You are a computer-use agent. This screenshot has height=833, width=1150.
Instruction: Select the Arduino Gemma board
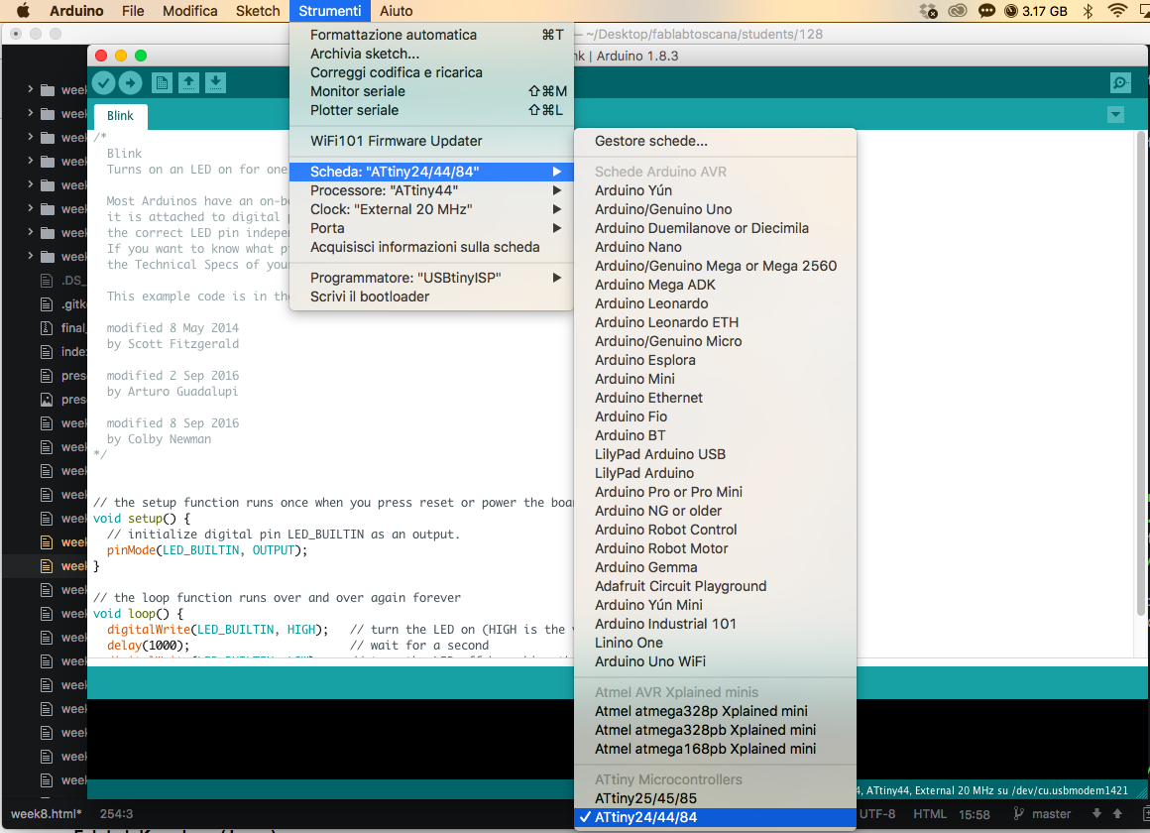point(715,567)
